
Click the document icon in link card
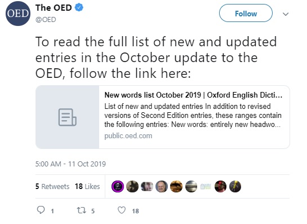coord(68,117)
